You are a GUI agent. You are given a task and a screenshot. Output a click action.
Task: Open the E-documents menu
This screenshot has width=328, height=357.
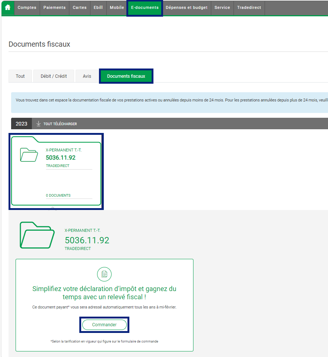click(145, 8)
